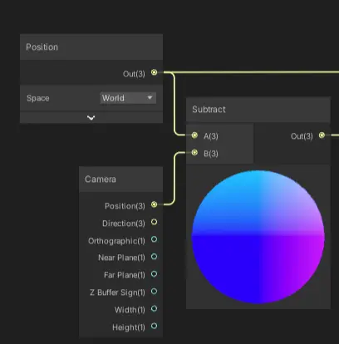Click the Space label in Position node

point(38,98)
